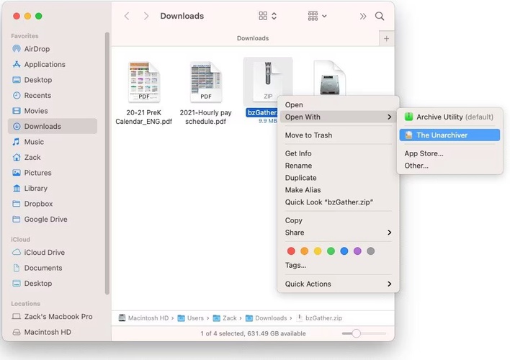Go forward with the right arrow

coord(146,16)
